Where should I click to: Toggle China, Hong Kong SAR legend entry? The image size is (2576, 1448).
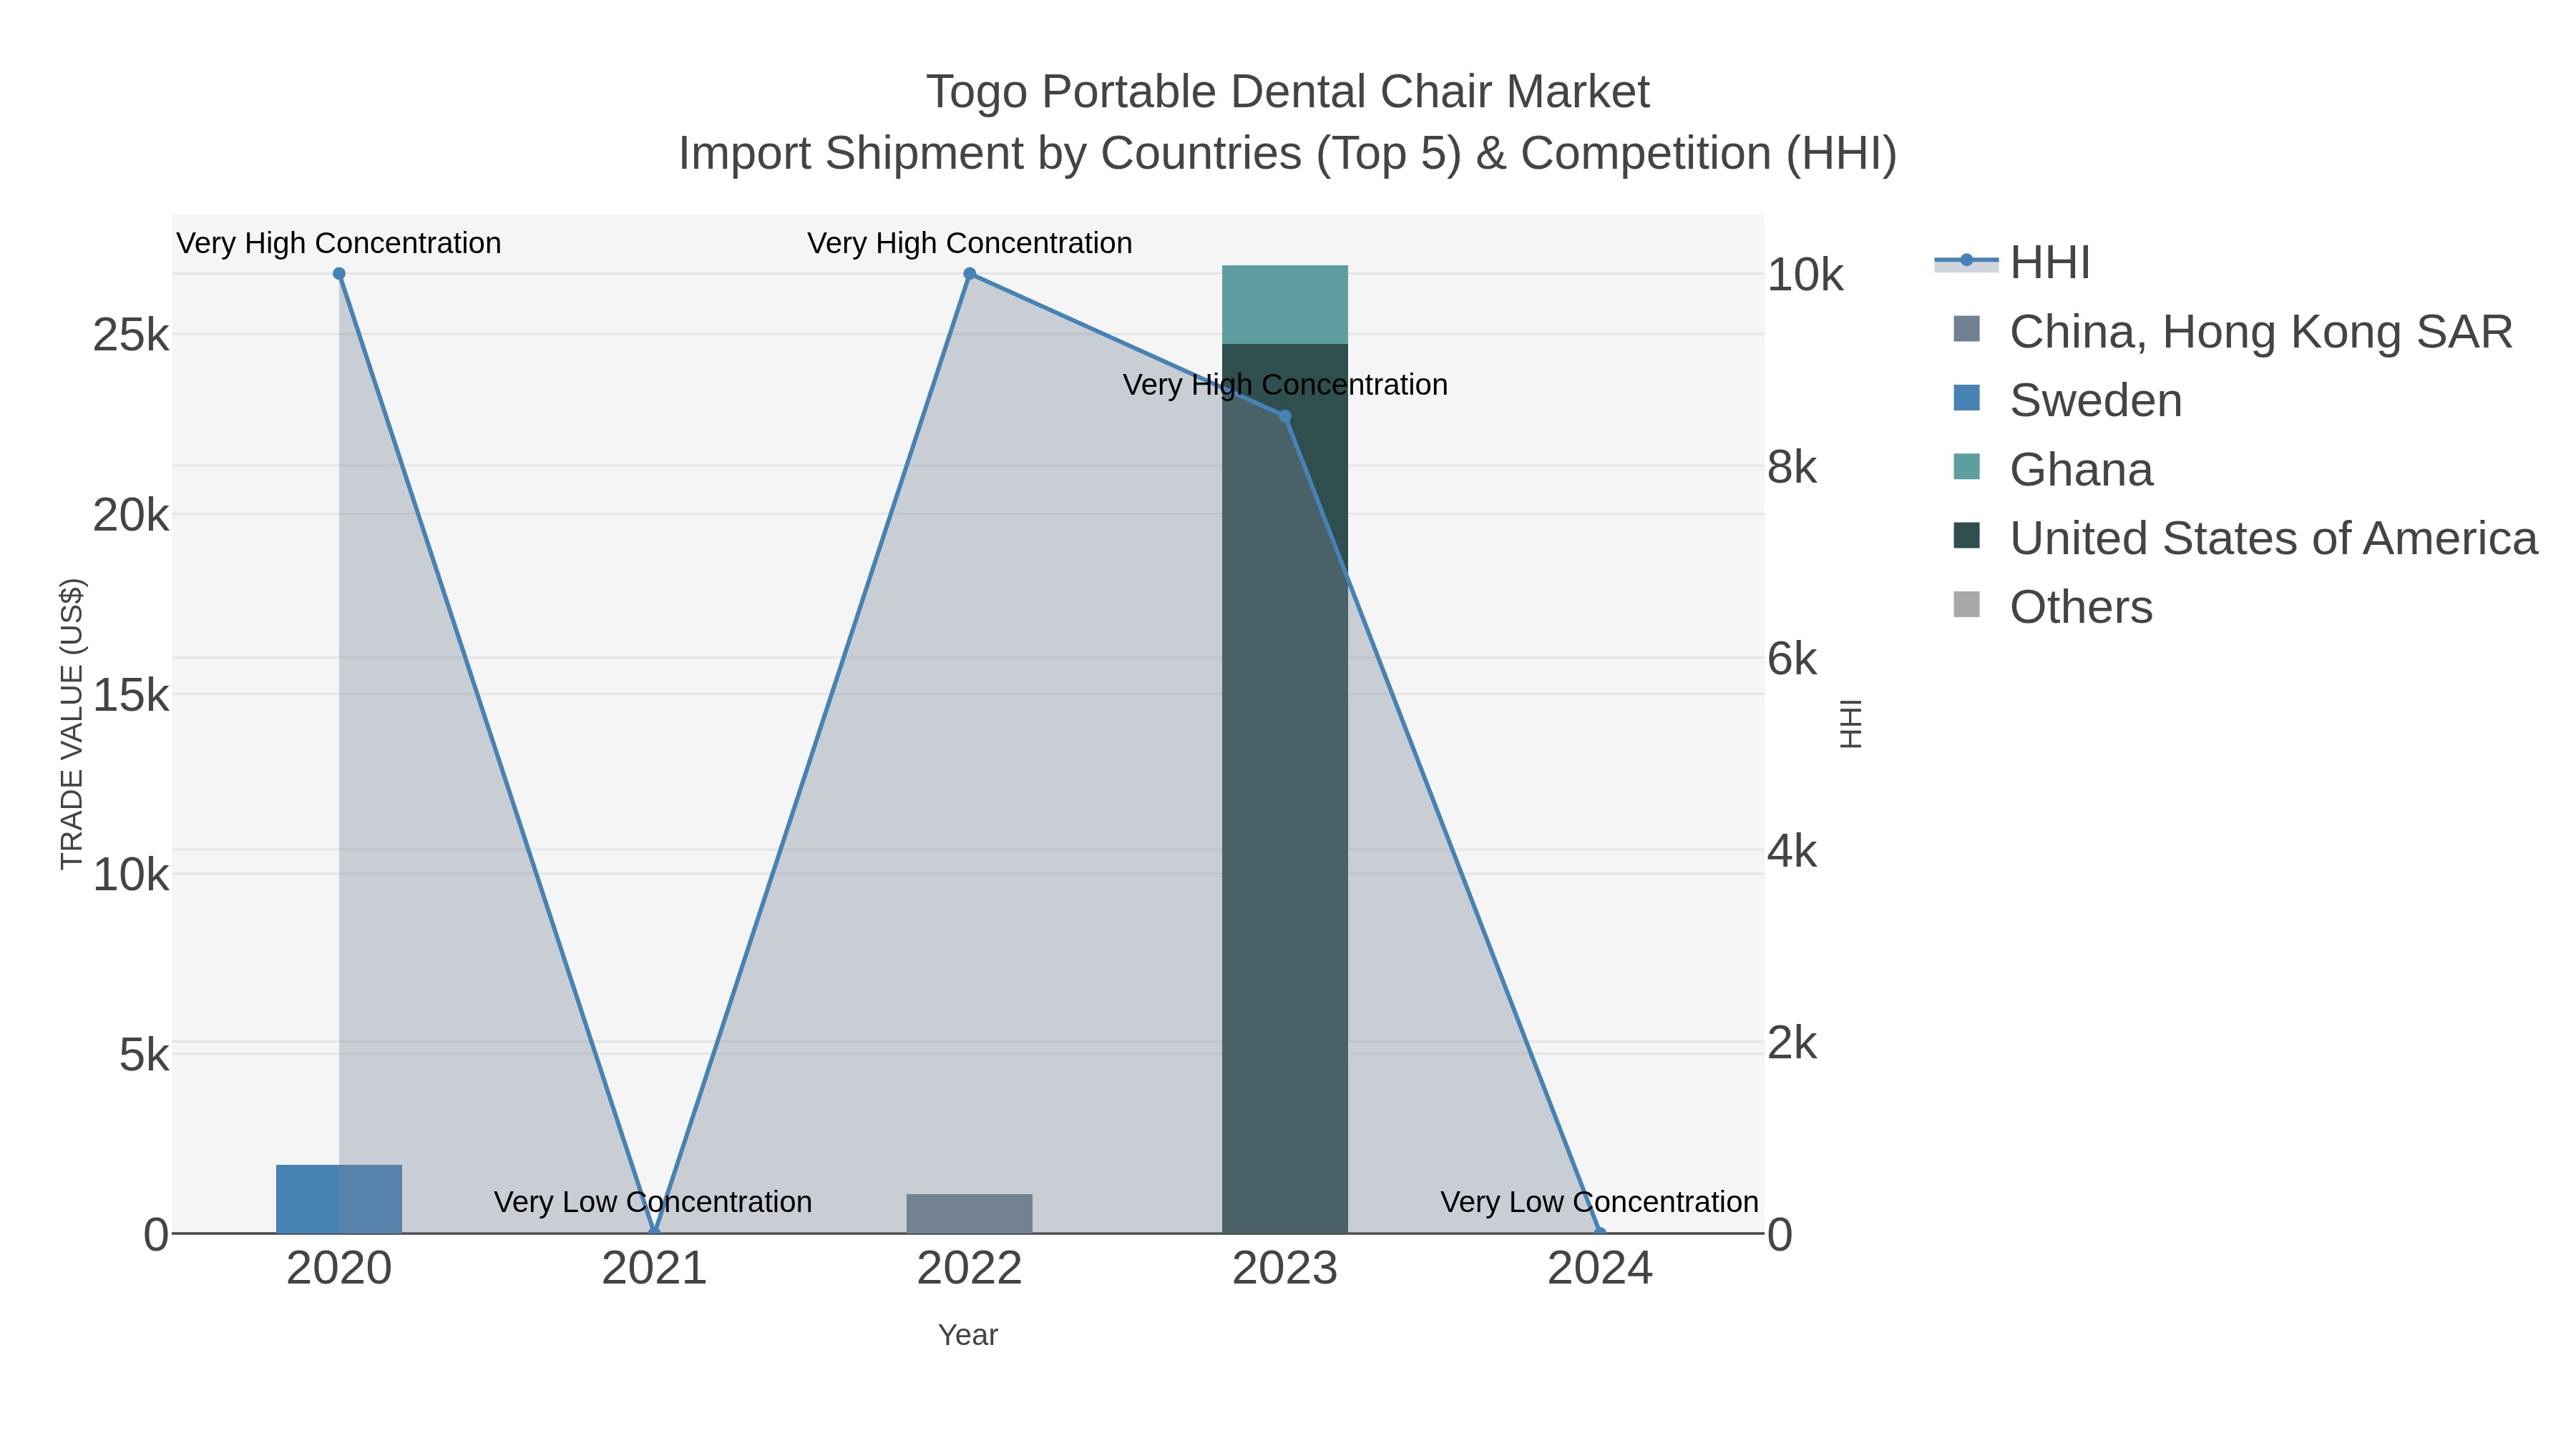[2232, 332]
